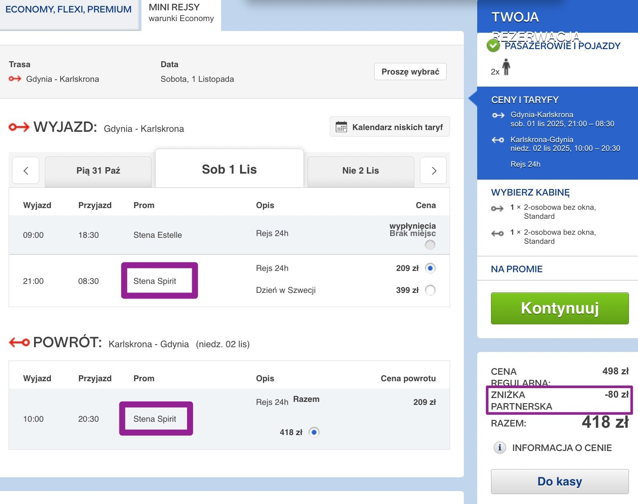Click the 18:30 arrival time
638x504 pixels.
(88, 235)
